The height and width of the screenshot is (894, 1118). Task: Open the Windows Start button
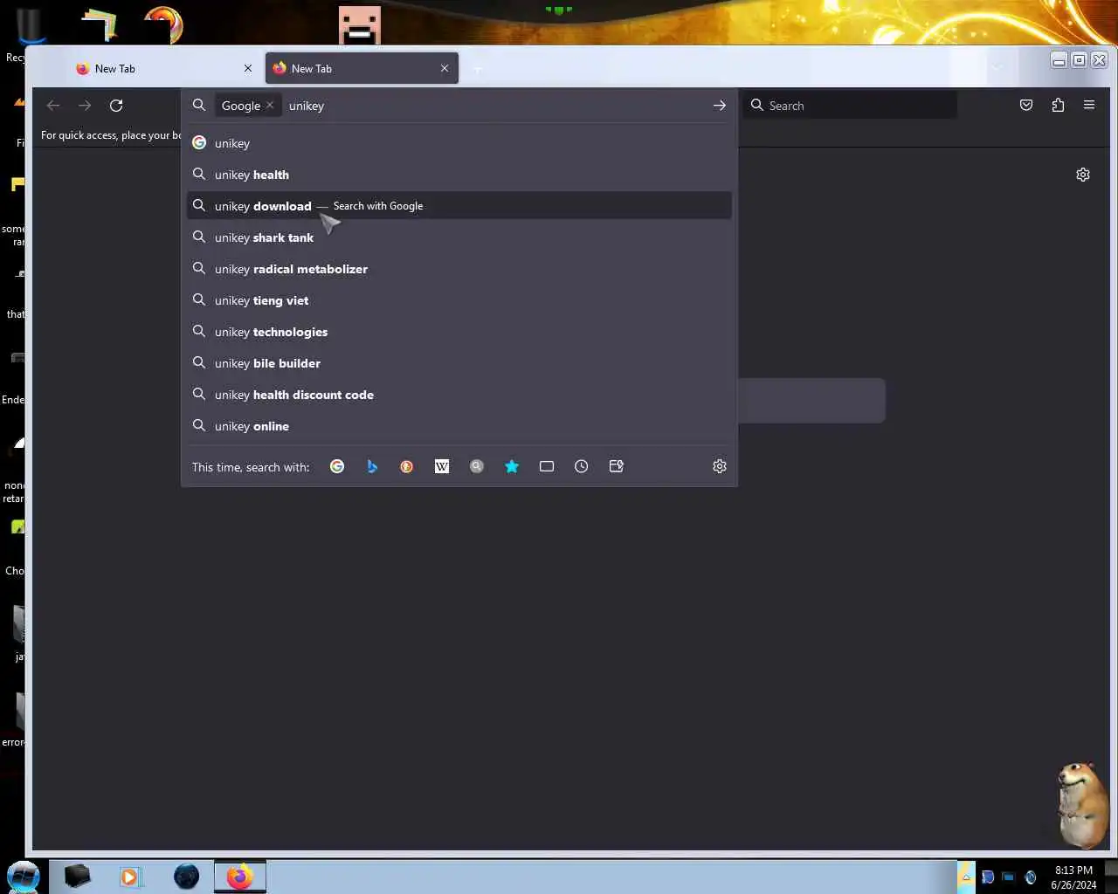point(24,876)
